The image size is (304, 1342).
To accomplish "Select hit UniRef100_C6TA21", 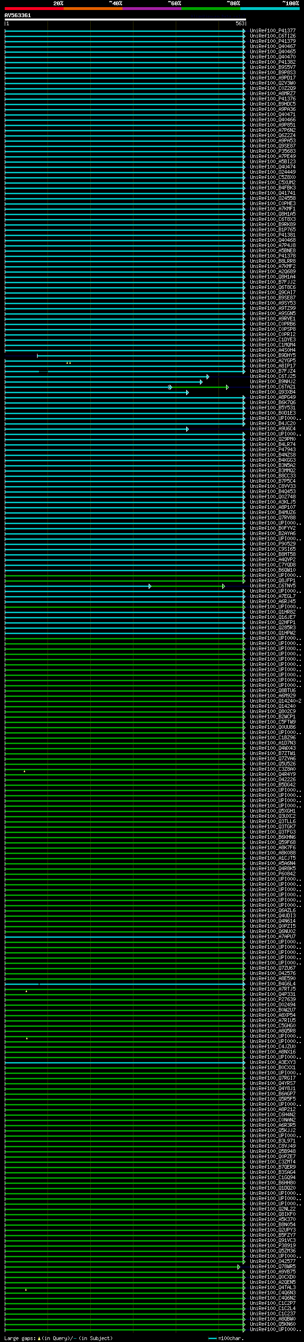I will coord(272,387).
